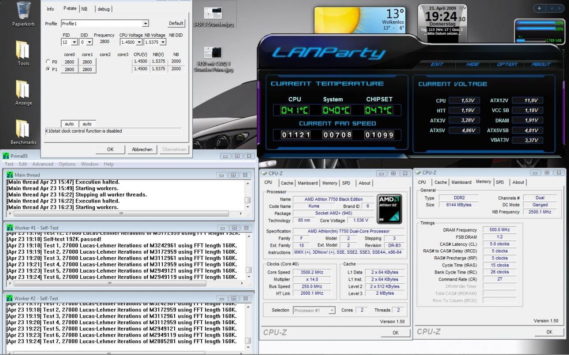Click Worker #1 horizontal scrollbar

point(127,284)
